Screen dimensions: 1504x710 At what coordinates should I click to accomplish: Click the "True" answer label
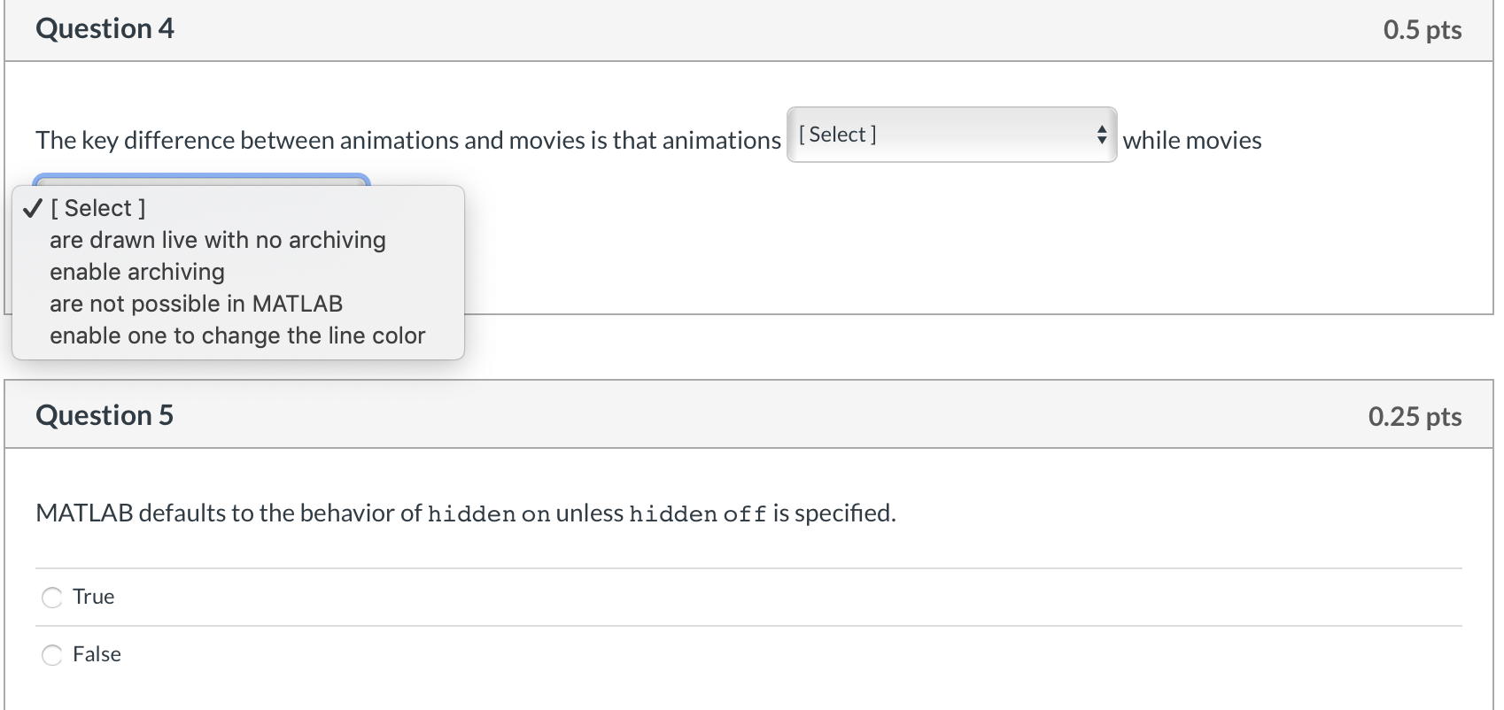click(x=93, y=597)
